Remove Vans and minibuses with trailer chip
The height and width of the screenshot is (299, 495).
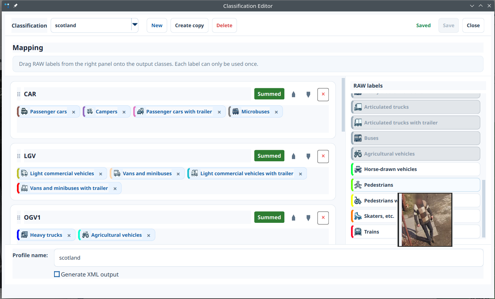coord(115,188)
